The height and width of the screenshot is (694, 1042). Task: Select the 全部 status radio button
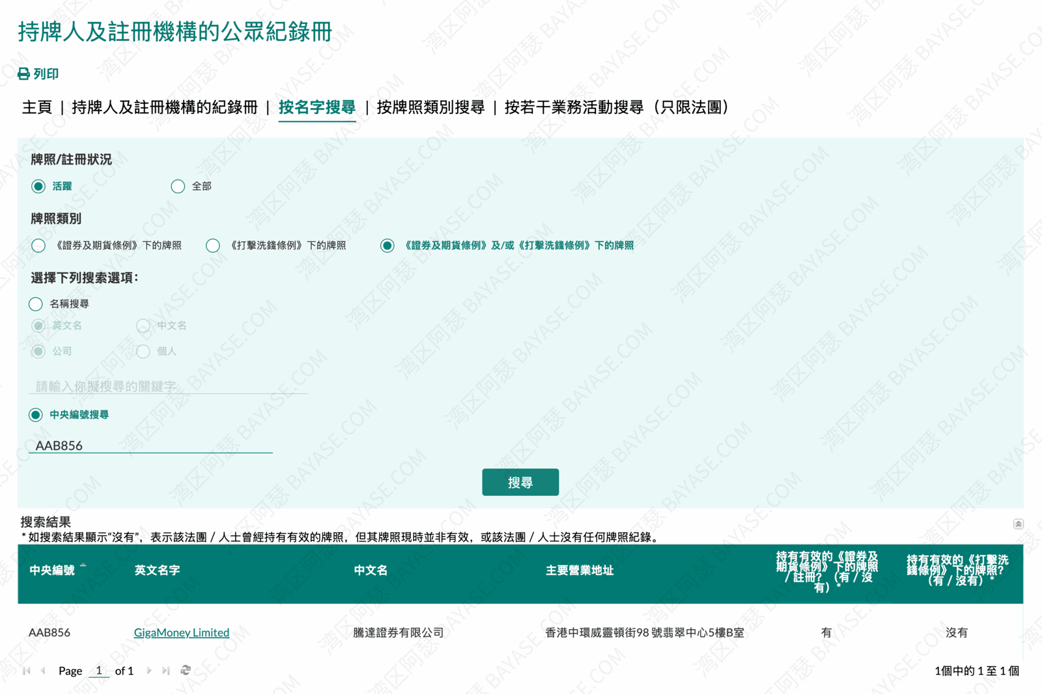178,187
